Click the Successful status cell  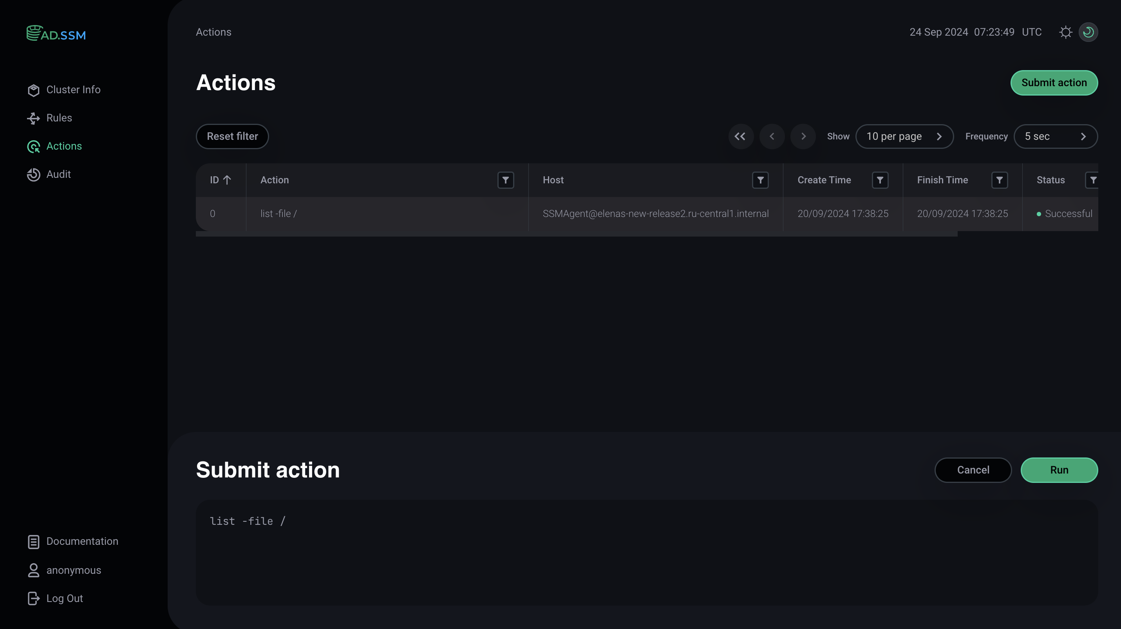pyautogui.click(x=1060, y=213)
